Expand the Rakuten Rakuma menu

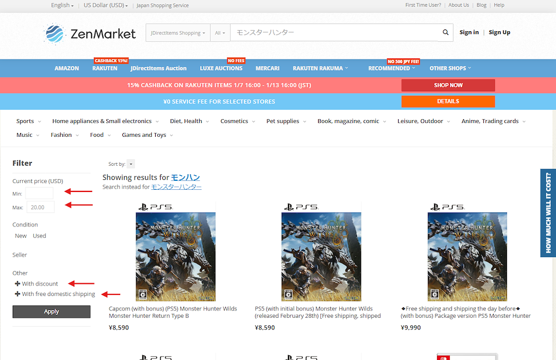click(x=320, y=68)
